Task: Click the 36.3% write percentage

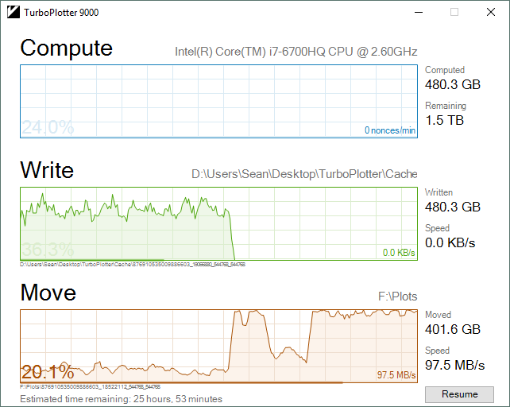Action: pos(48,250)
